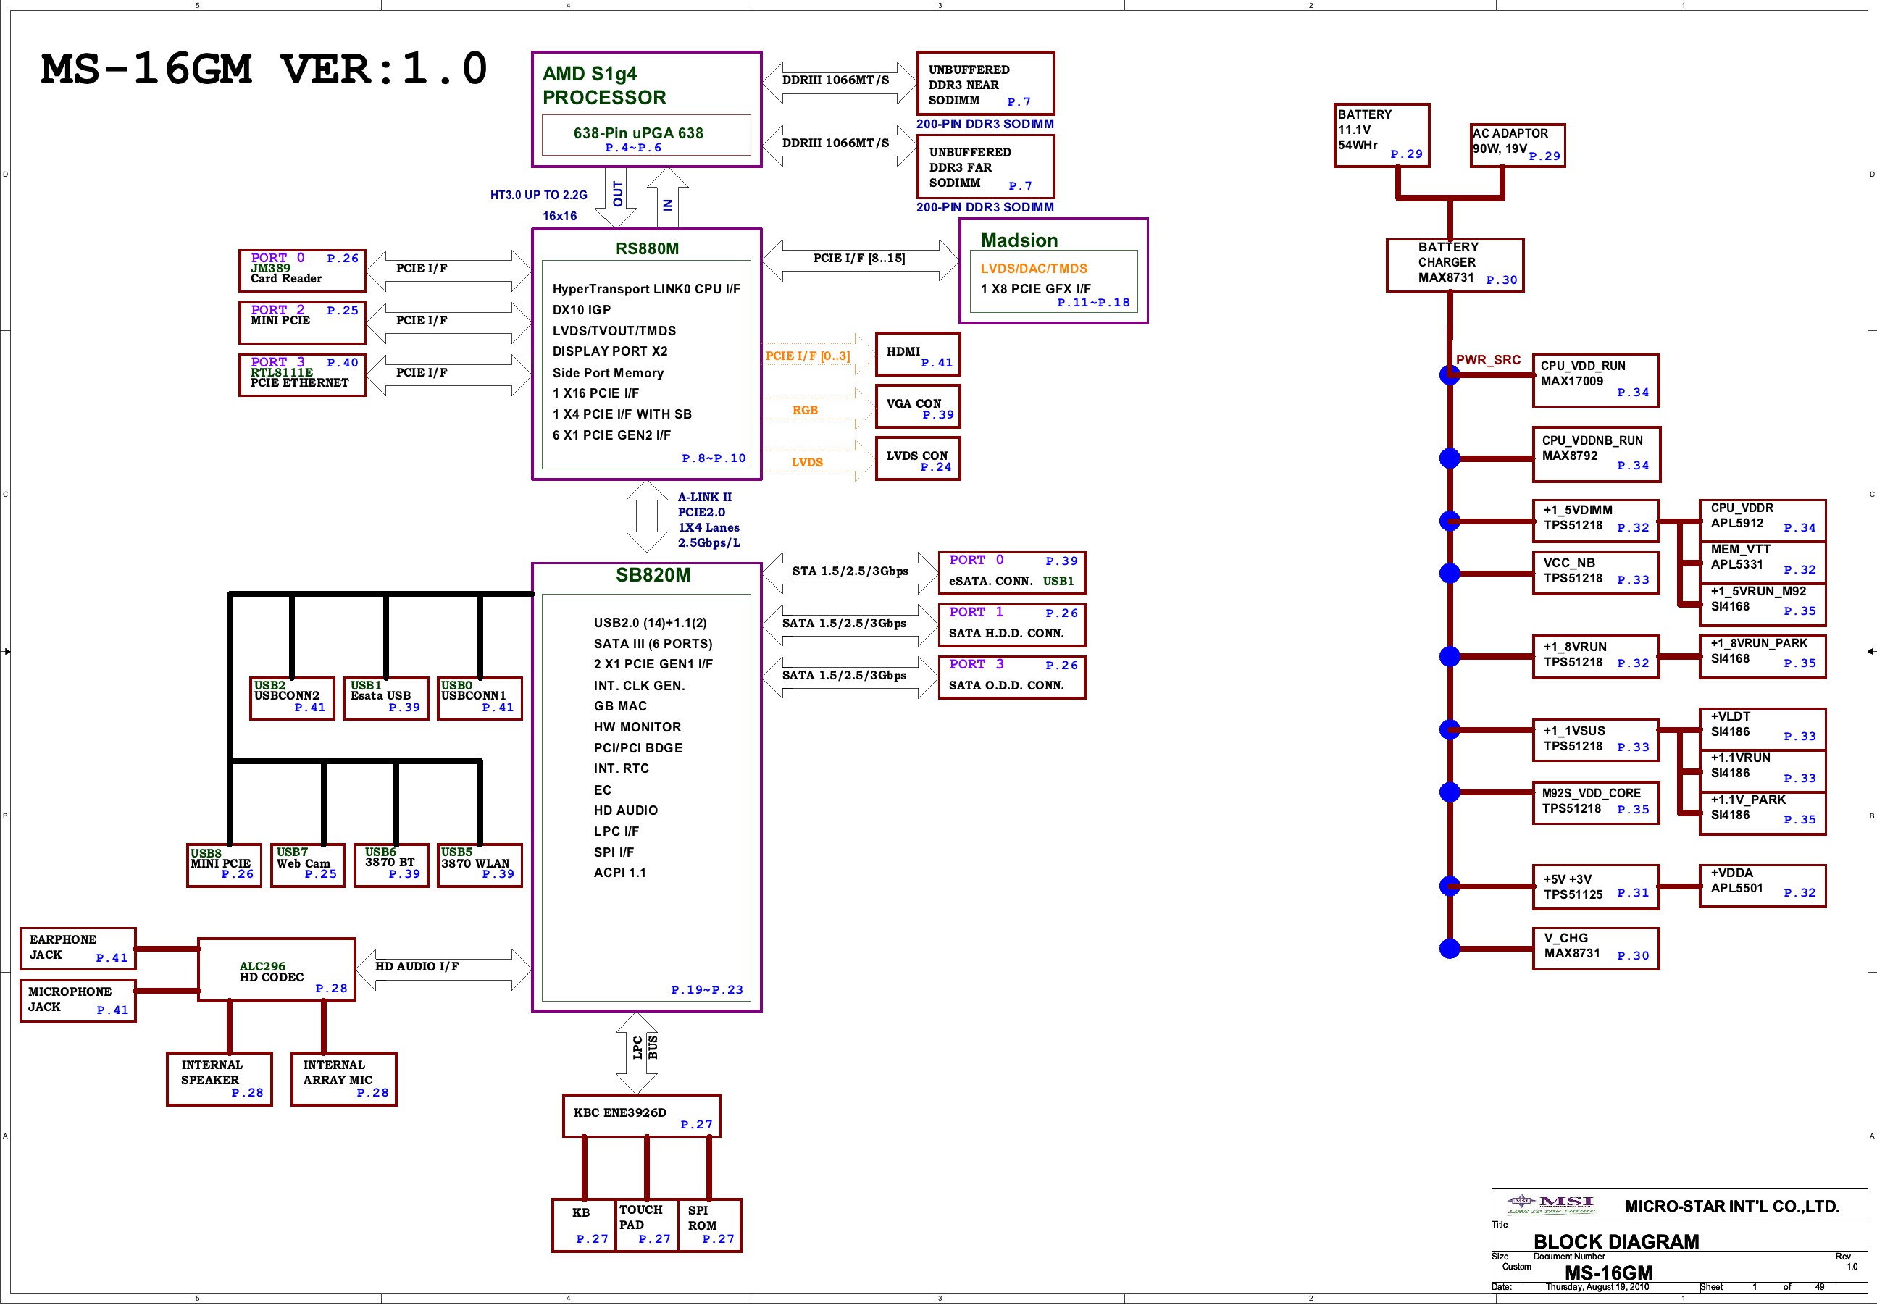Click the VCC_NB TPS51218 box
Screen dimensions: 1877x1308
click(1596, 573)
